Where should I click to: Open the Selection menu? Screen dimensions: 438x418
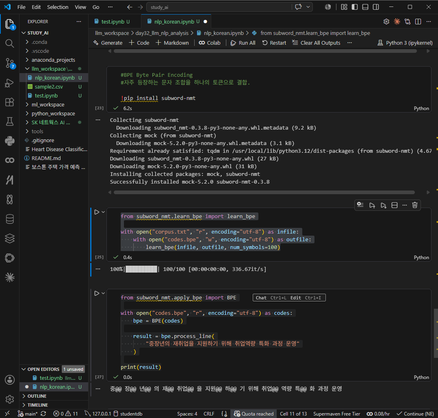click(58, 7)
